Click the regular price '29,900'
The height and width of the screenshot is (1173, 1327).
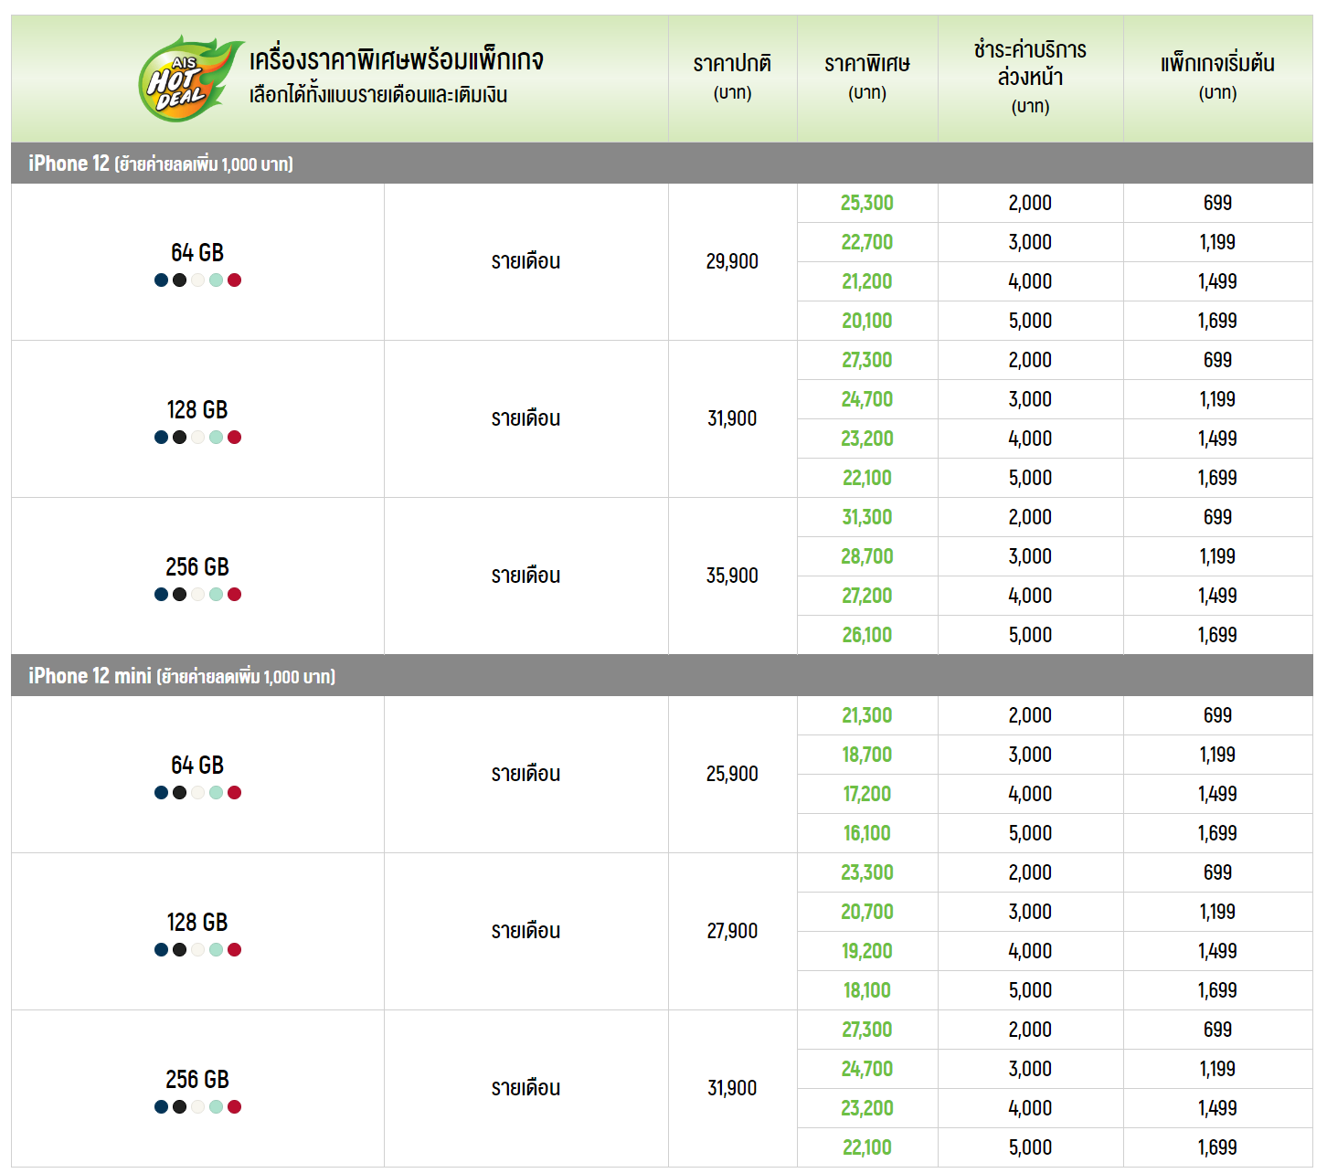(732, 261)
